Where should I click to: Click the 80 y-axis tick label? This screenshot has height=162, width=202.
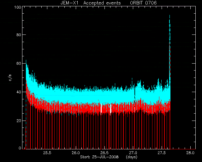pos(19,34)
